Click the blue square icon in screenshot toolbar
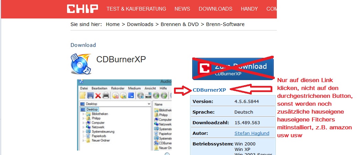This screenshot has height=155, width=359. click(131, 95)
